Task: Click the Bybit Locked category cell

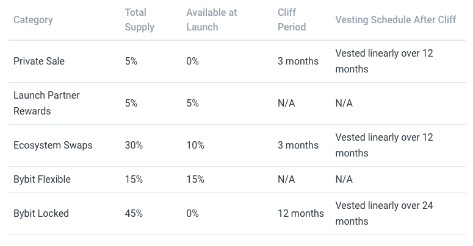Action: click(x=41, y=214)
